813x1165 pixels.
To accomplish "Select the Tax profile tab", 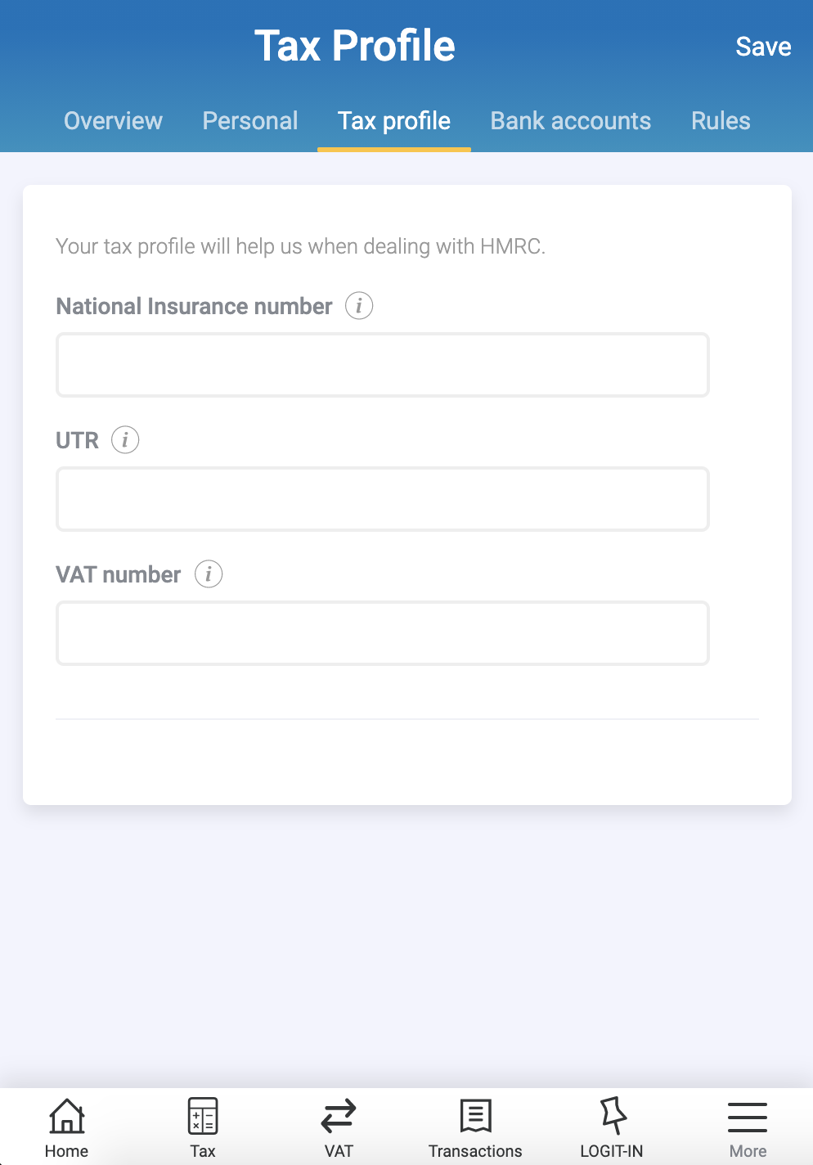I will pos(394,121).
